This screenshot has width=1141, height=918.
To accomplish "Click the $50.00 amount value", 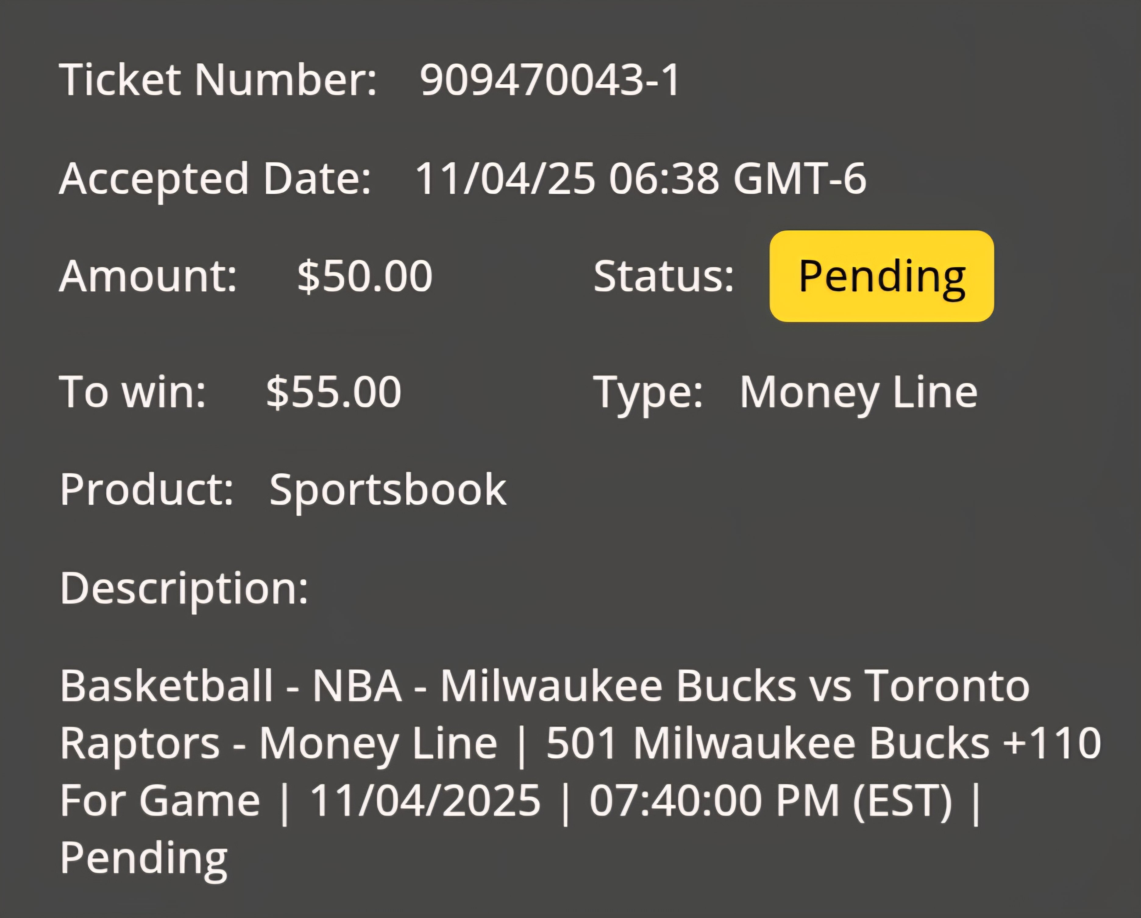I will (x=364, y=276).
